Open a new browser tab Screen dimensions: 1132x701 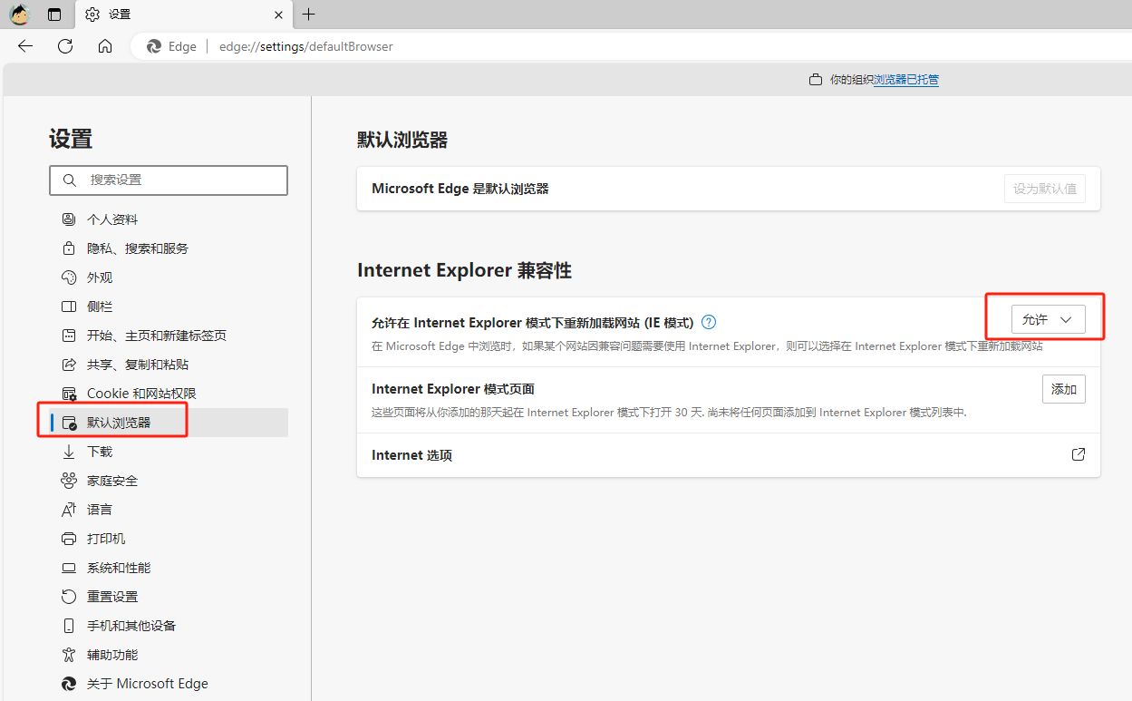[309, 15]
